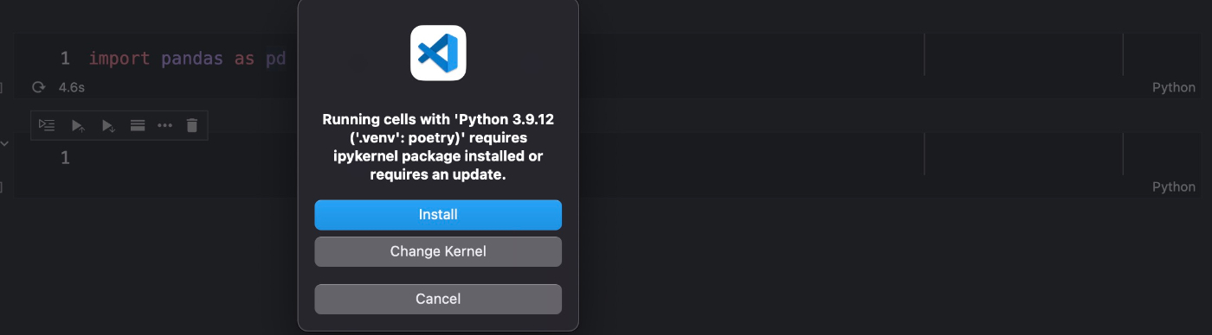
Task: Click the import pandas code line
Action: 187,59
